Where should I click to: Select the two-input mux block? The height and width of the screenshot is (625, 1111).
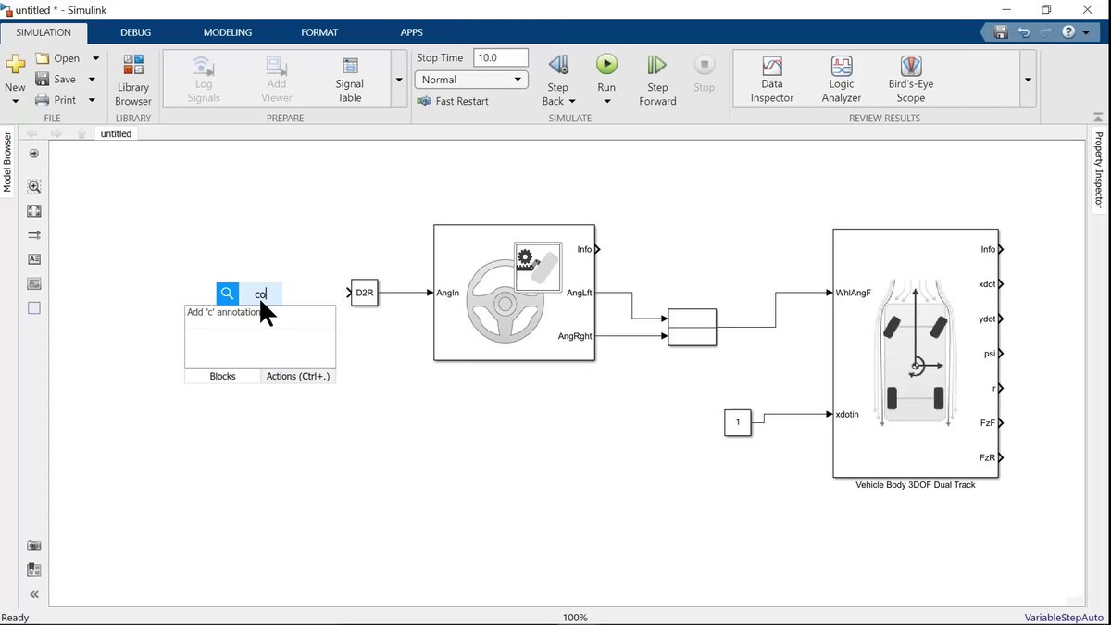coord(692,327)
